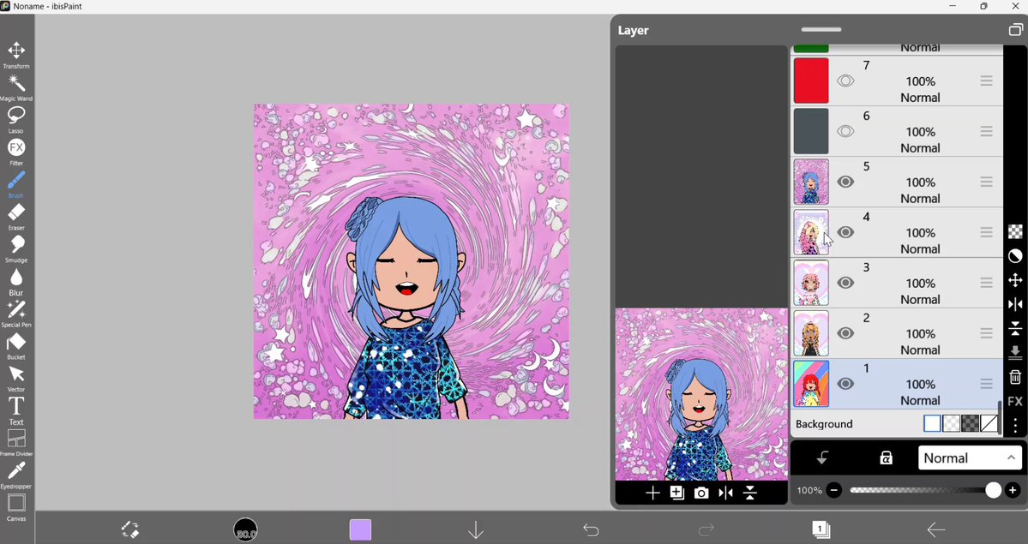Image resolution: width=1028 pixels, height=544 pixels.
Task: Open brush size 30.0 settings
Action: tap(246, 529)
